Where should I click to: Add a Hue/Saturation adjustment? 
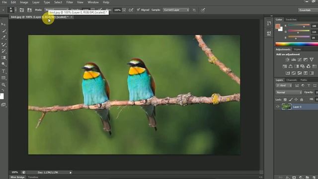click(x=285, y=66)
